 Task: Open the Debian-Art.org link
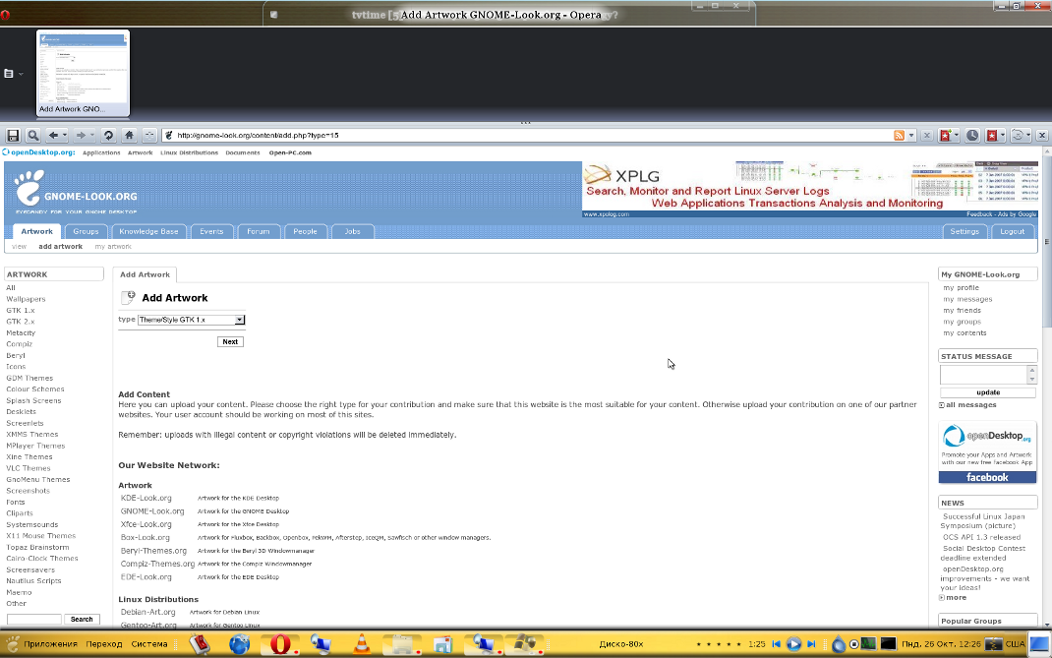[x=148, y=613]
